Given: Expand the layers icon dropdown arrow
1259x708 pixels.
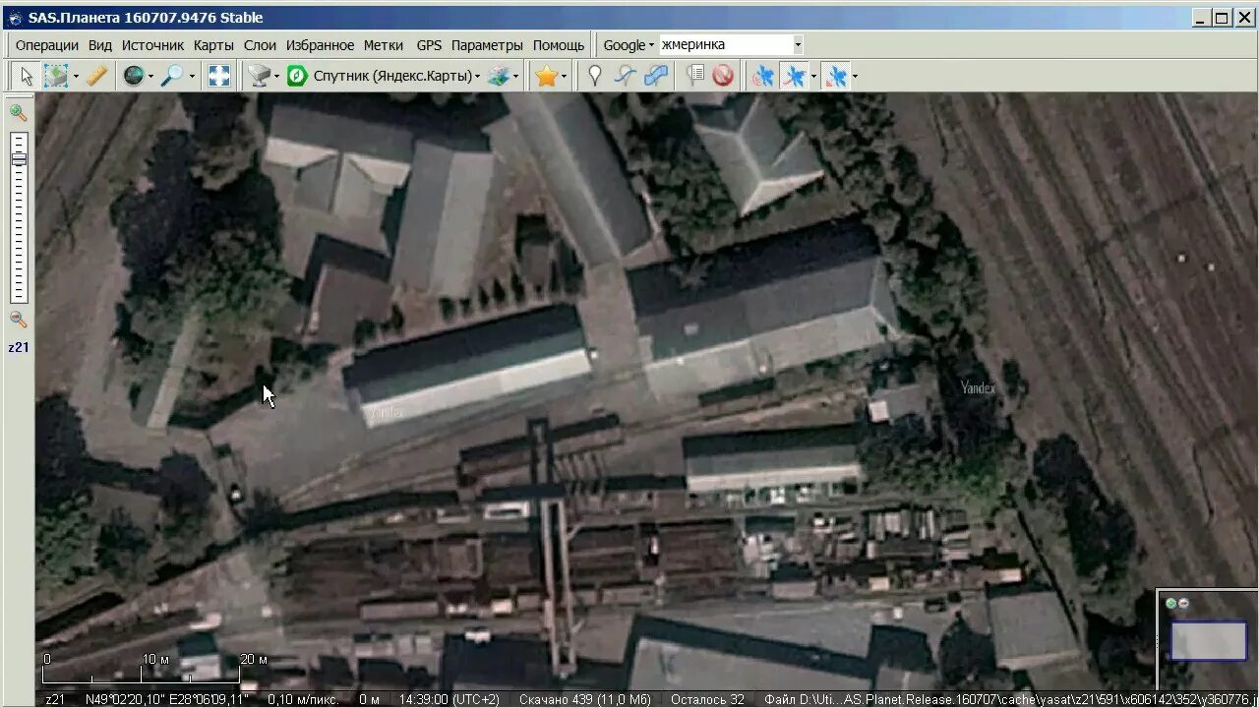Looking at the screenshot, I should [x=516, y=76].
